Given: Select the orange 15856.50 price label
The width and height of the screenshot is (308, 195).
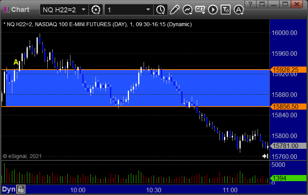Looking at the screenshot, I should click(x=288, y=107).
